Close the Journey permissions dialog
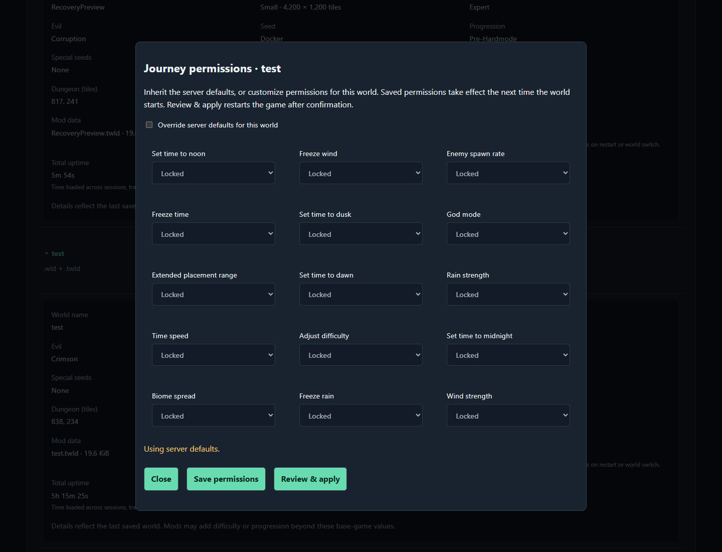The image size is (722, 552). 161,479
